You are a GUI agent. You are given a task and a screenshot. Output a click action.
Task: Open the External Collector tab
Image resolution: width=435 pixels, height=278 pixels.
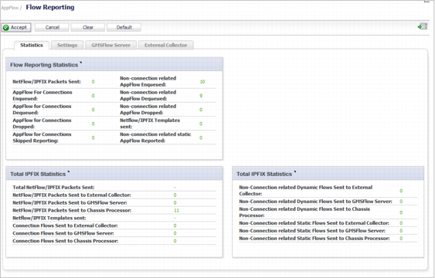pyautogui.click(x=166, y=46)
